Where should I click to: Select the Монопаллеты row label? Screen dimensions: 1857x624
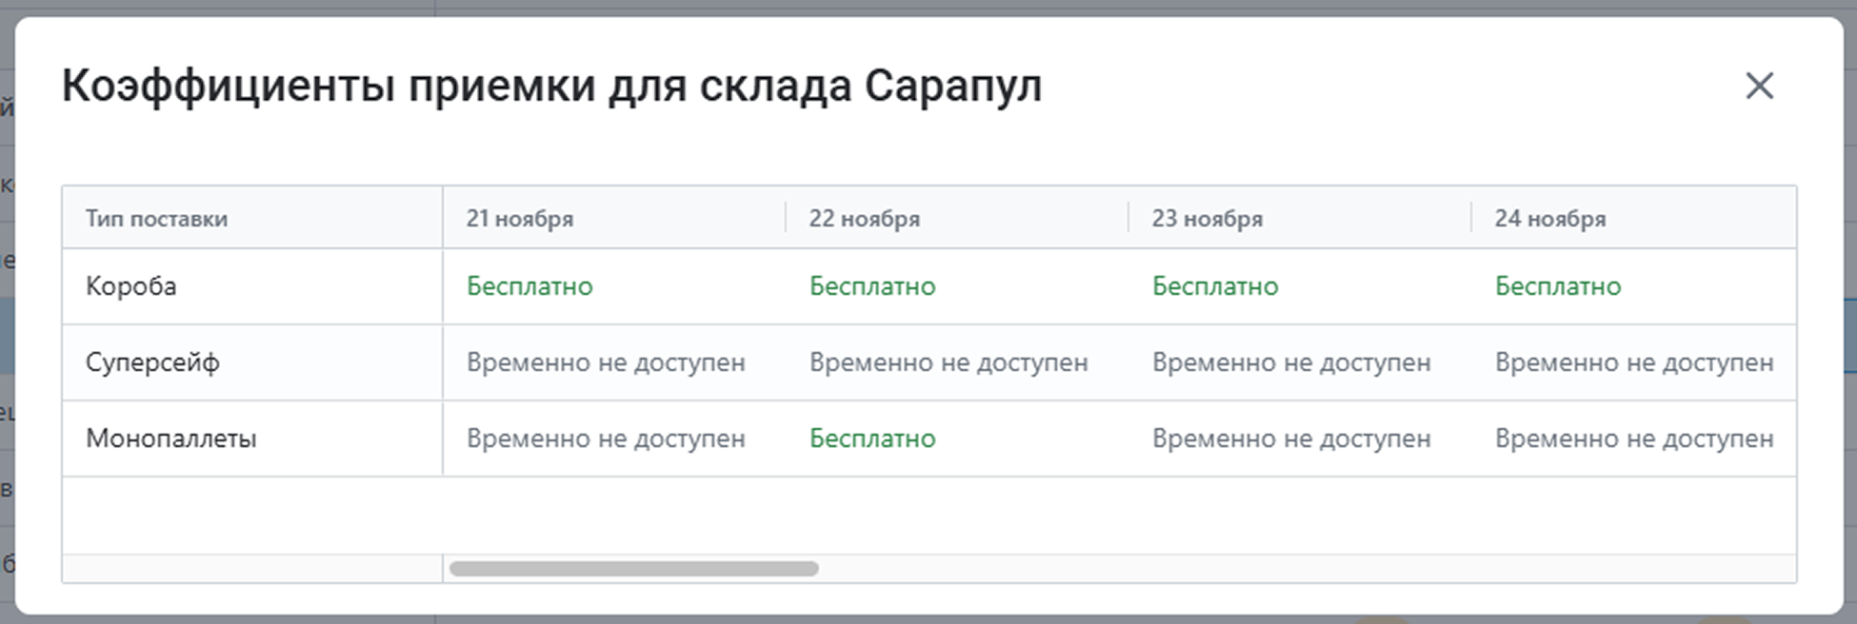pyautogui.click(x=171, y=439)
